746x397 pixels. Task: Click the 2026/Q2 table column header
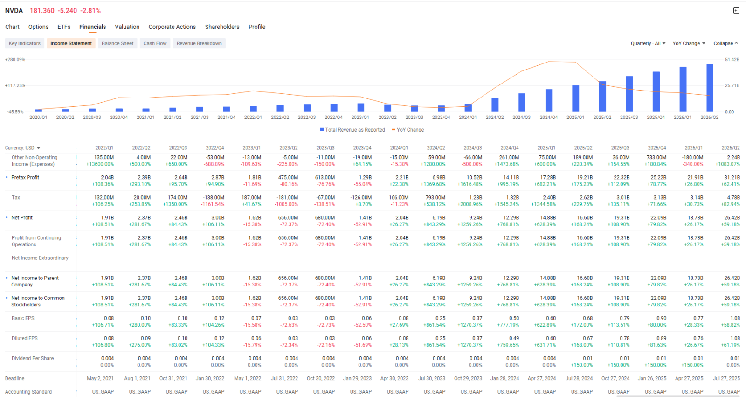[731, 148]
